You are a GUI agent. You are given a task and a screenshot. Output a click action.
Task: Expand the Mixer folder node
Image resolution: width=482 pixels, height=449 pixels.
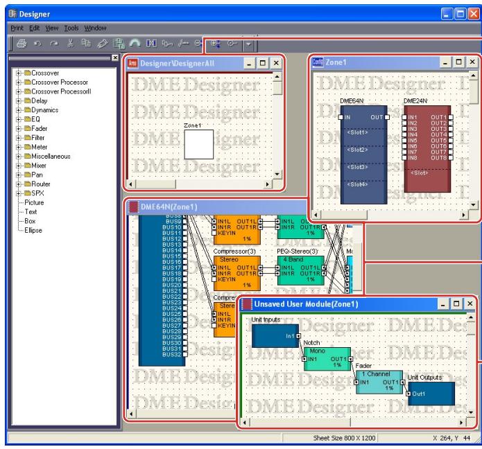(19, 166)
